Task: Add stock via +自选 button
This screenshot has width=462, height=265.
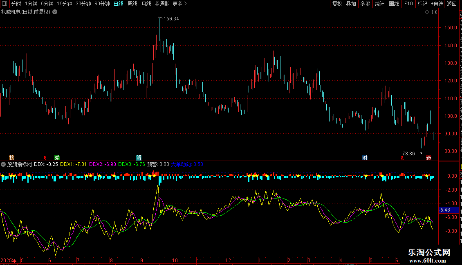Action: coord(437,4)
